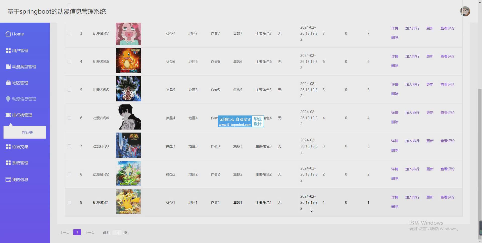Click the page title 基于springboot的动漫信息管理系统
Screen dimensions: 482x243
(x=57, y=12)
